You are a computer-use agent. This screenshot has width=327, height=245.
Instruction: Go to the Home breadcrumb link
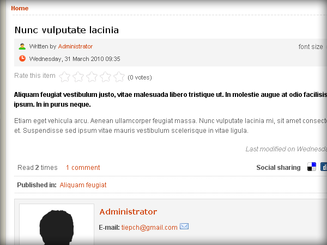coord(20,8)
